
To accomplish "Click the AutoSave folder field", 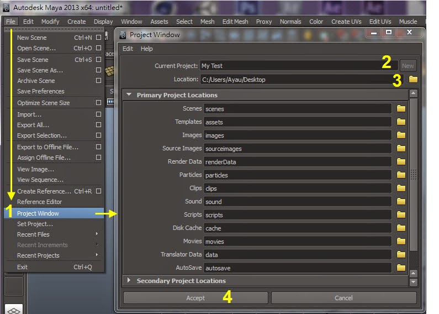I will pyautogui.click(x=298, y=268).
